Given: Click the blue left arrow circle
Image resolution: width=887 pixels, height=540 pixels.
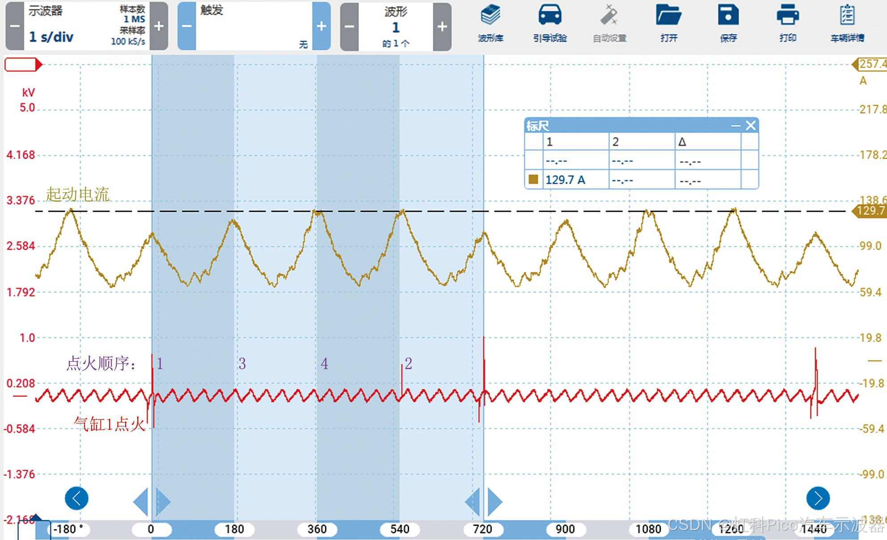Looking at the screenshot, I should pyautogui.click(x=76, y=498).
